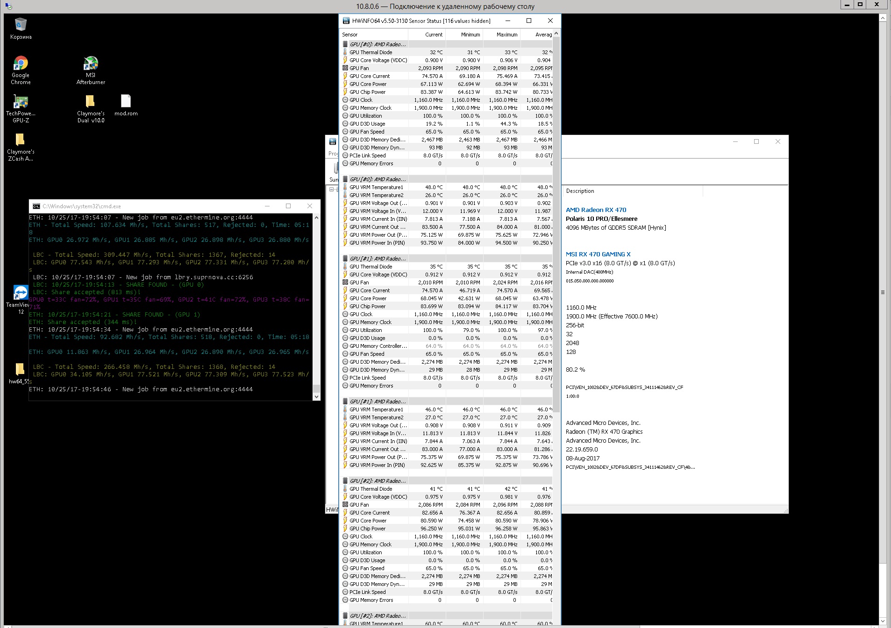891x628 pixels.
Task: Click the HWiNFO64 Sensor Status window icon
Action: pos(346,21)
